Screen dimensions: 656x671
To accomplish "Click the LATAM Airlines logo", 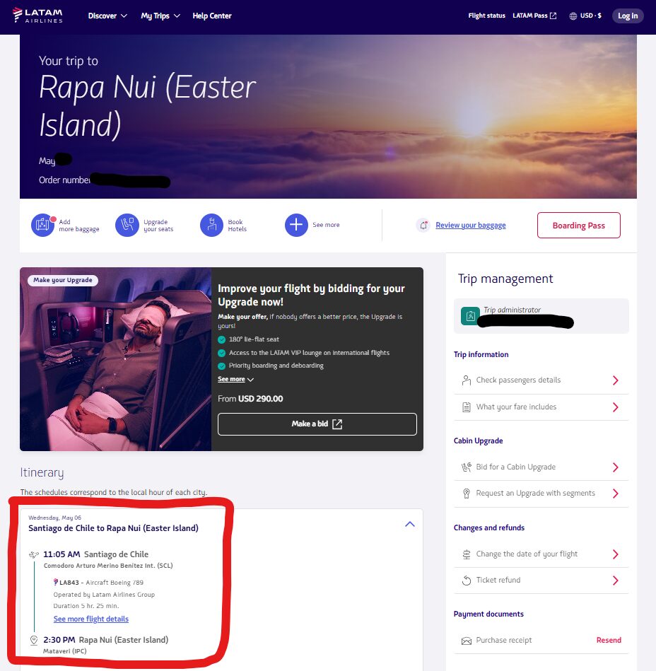I will point(37,16).
